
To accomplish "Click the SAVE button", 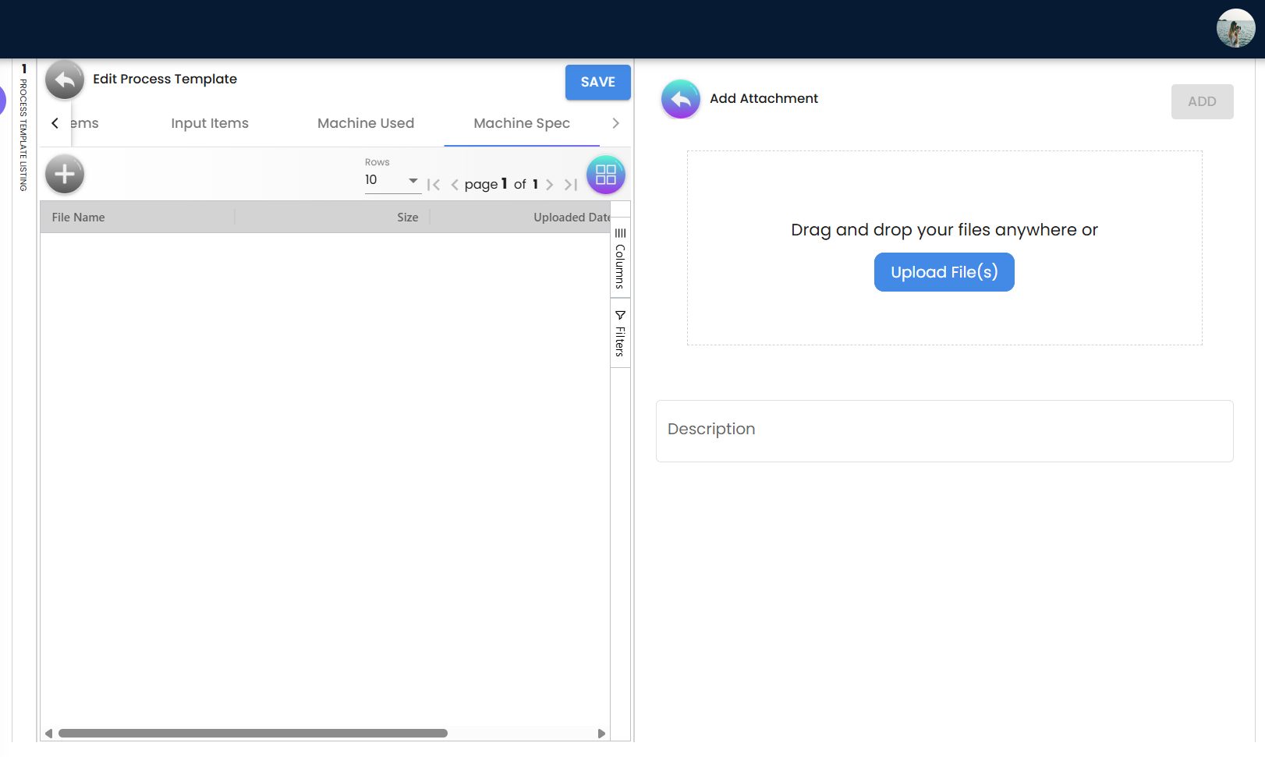I will coord(597,82).
